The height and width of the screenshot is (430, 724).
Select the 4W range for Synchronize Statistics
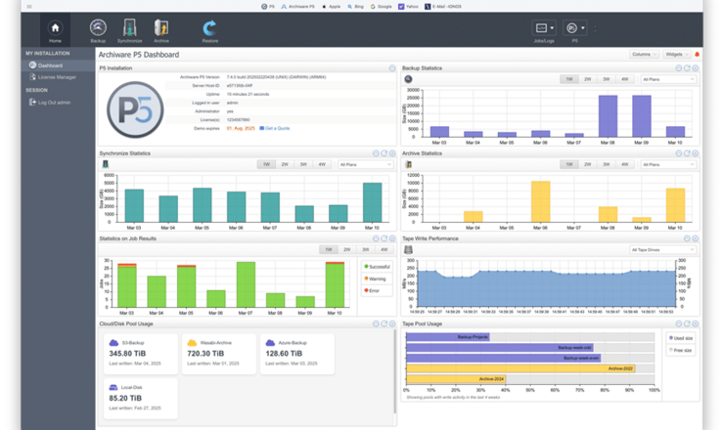point(322,164)
